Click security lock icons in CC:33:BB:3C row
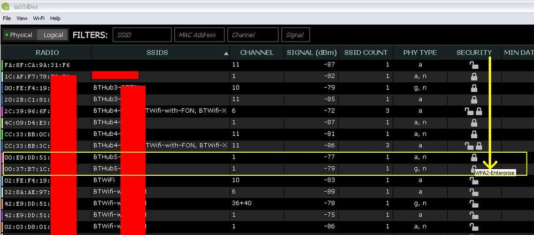Image resolution: width=534 pixels, height=235 pixels. point(474,146)
